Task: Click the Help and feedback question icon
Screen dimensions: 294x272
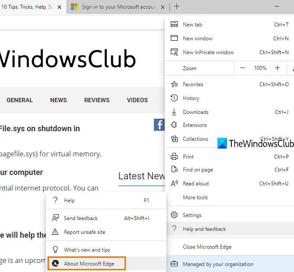Action: (x=174, y=229)
